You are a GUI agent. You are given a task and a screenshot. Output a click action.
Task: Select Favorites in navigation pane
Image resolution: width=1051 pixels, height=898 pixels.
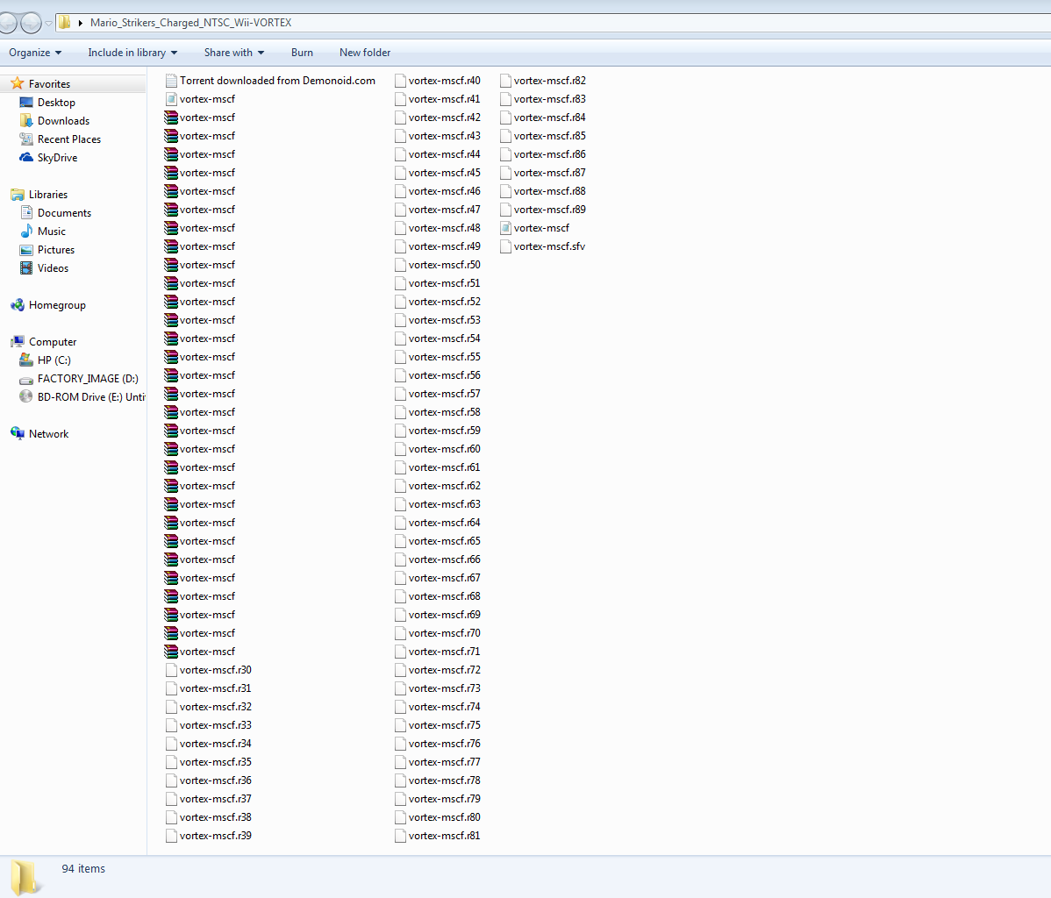(x=49, y=84)
